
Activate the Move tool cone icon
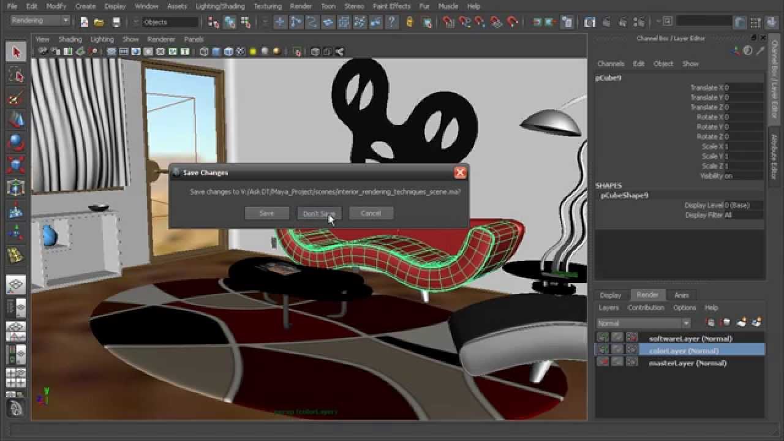coord(16,120)
